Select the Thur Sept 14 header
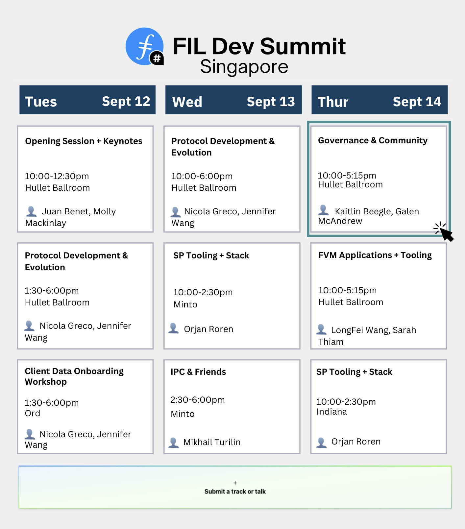Viewport: 465px width, 529px height. 379,100
